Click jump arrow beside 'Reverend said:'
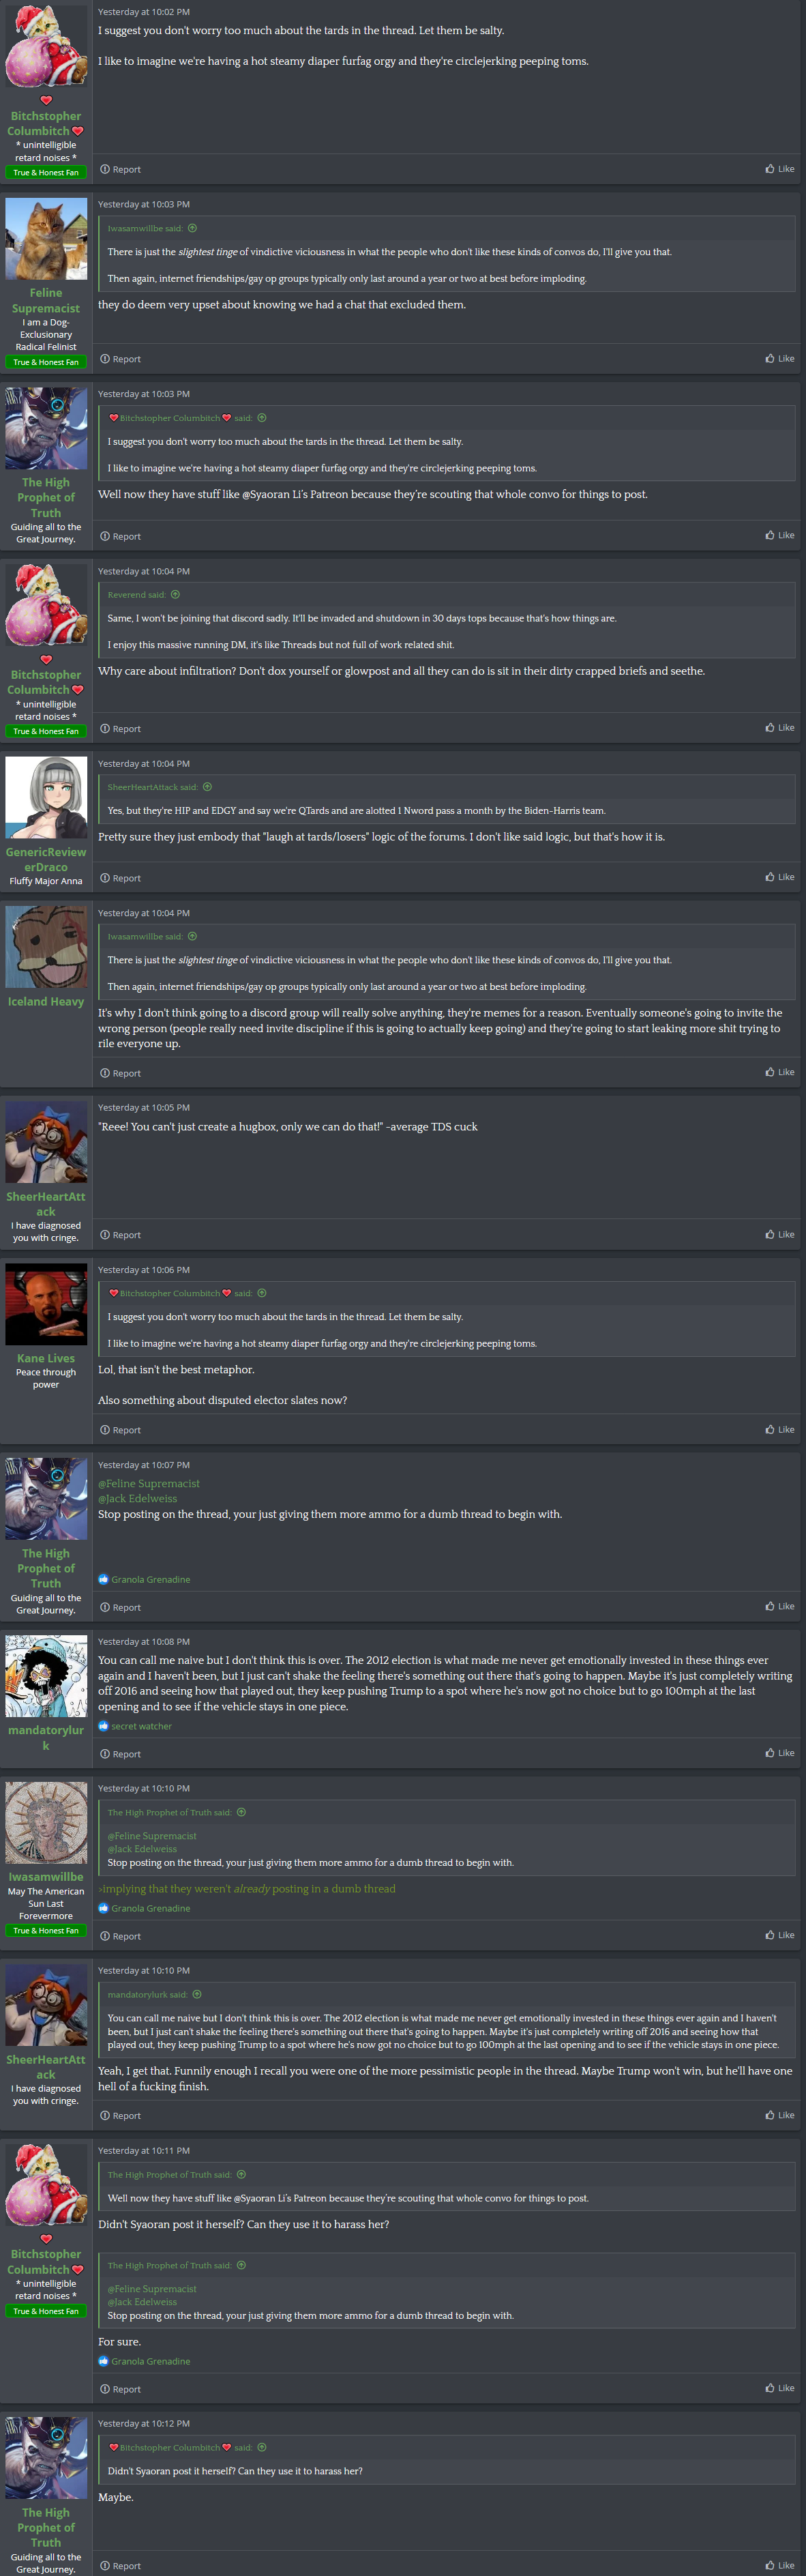The width and height of the screenshot is (806, 2576). (x=176, y=595)
